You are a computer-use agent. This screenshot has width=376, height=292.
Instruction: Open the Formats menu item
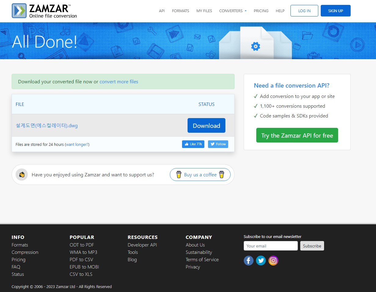[x=181, y=11]
